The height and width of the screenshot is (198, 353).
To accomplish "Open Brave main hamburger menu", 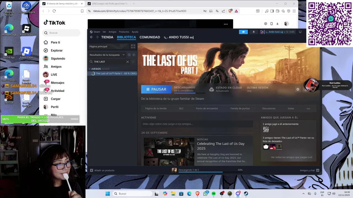I will (x=294, y=11).
